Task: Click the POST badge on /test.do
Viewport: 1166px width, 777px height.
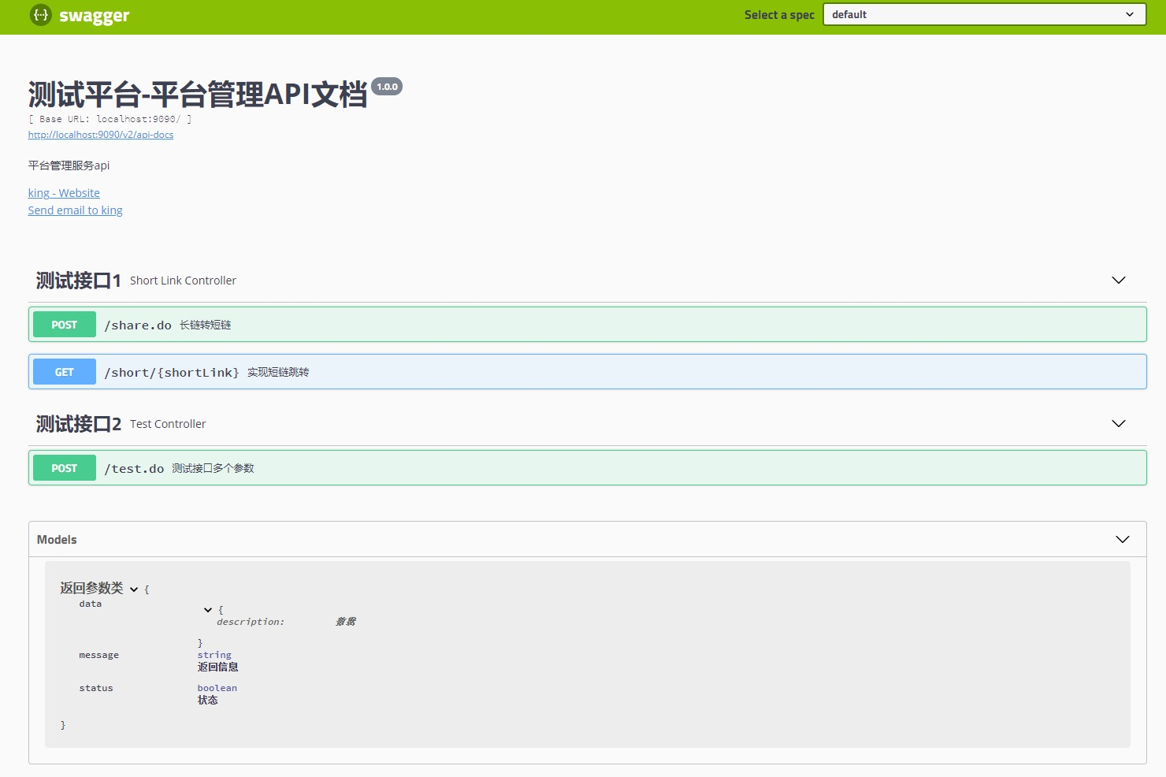Action: pos(64,467)
